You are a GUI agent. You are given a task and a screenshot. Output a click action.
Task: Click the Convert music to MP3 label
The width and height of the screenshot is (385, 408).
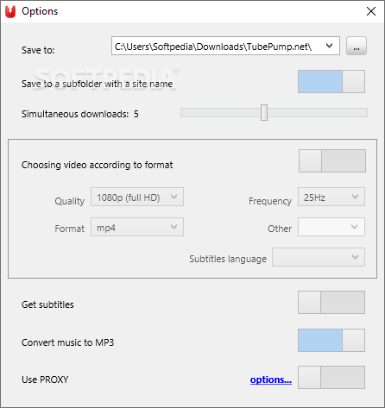click(67, 342)
